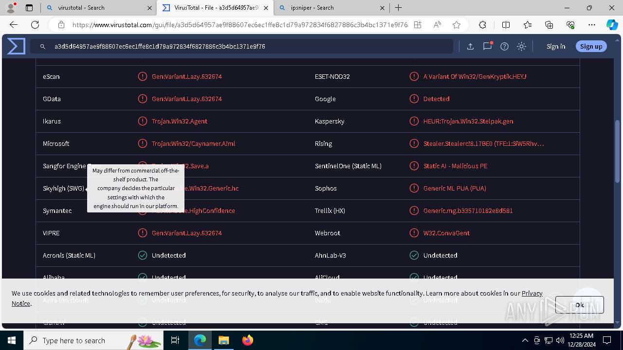
Task: Click the Sign in link
Action: (x=556, y=46)
